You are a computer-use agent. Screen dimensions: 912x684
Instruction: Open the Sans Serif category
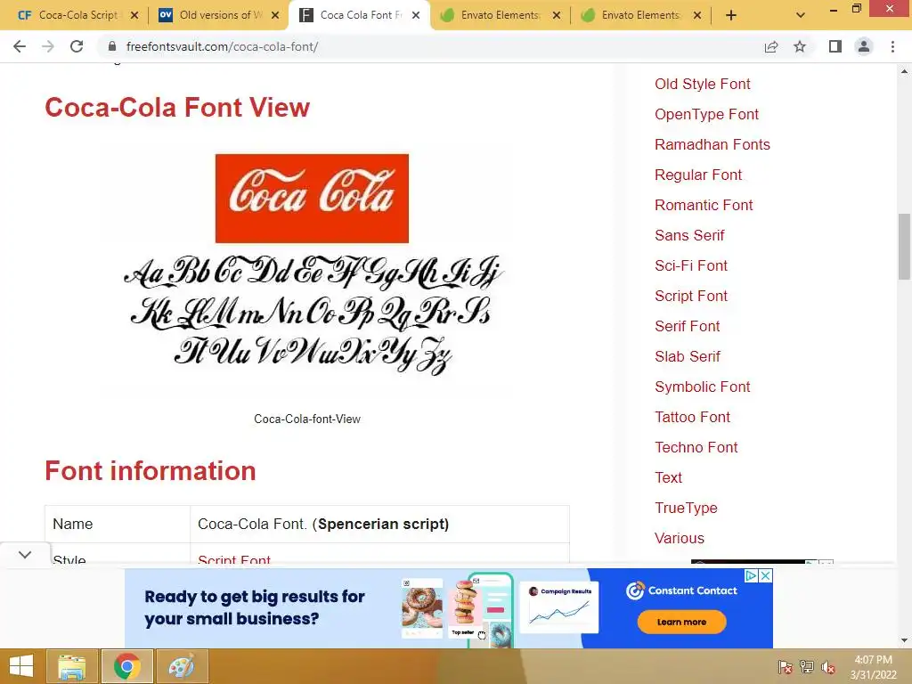pos(689,235)
